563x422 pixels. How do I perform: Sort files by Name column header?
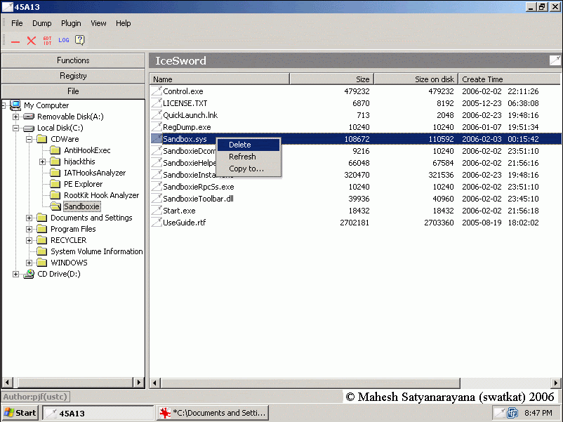pos(220,79)
